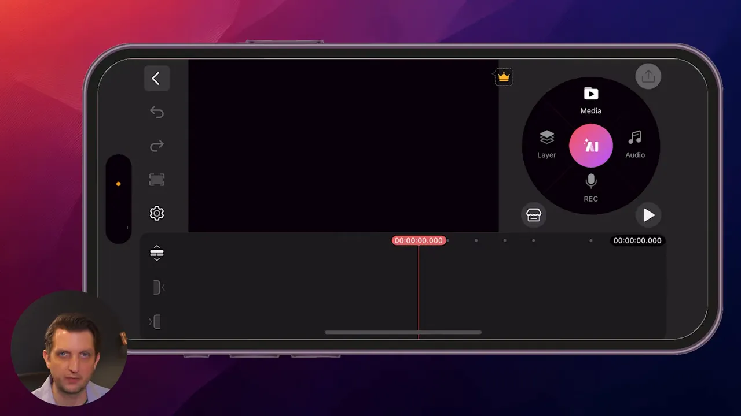
Task: Play the project preview
Action: click(x=648, y=215)
